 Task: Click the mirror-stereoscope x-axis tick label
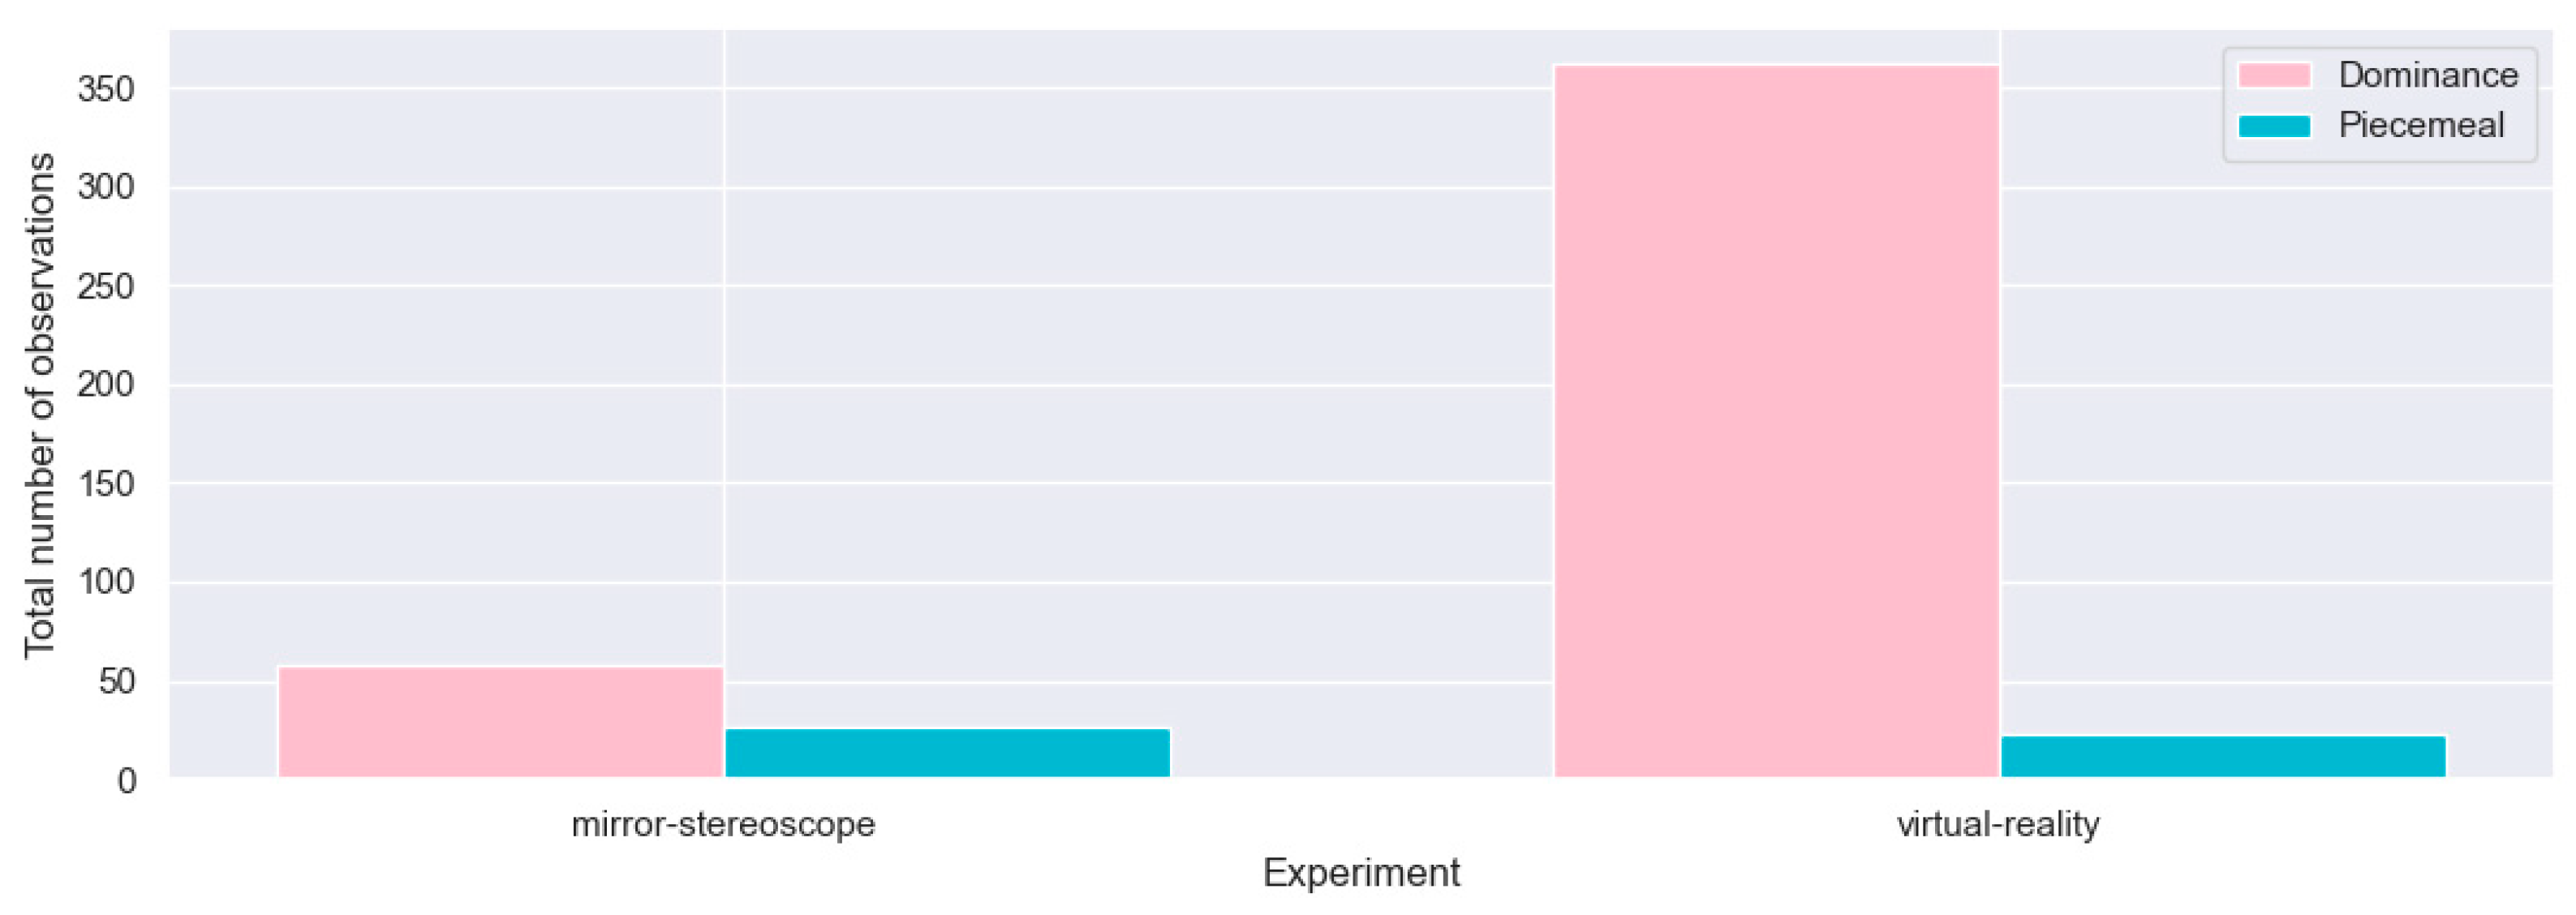pyautogui.click(x=723, y=824)
